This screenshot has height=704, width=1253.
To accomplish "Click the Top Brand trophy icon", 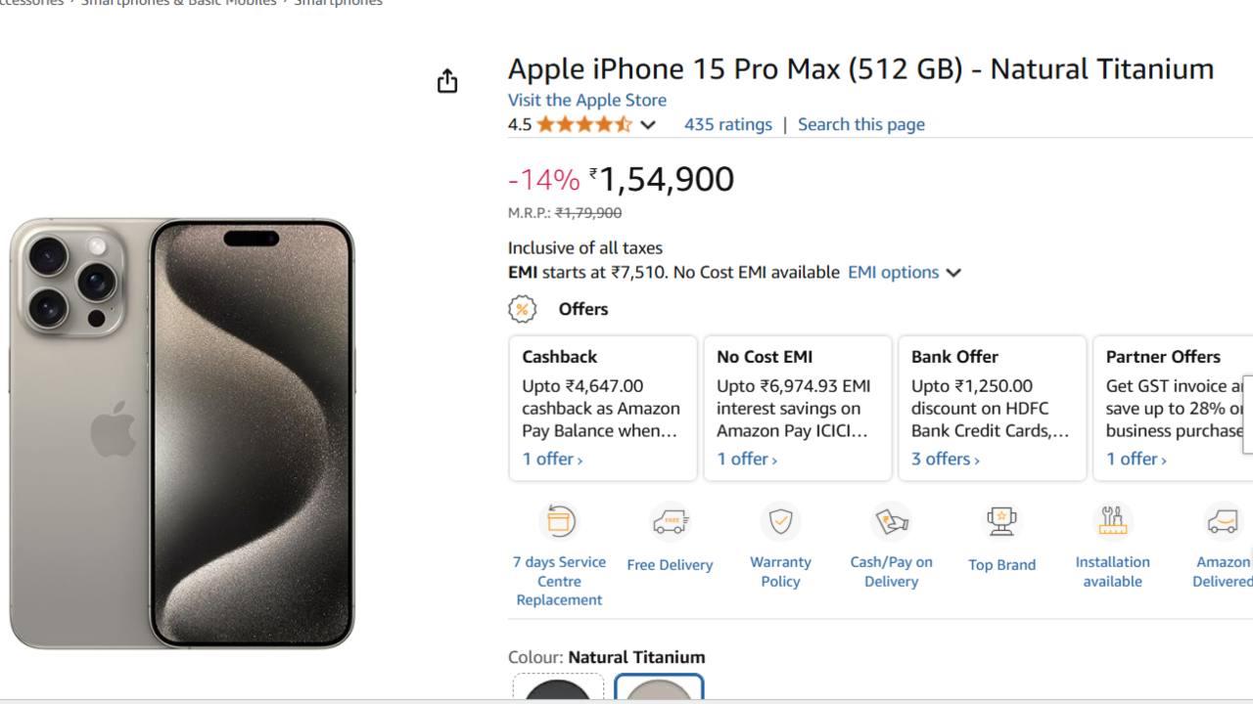I will 1001,521.
